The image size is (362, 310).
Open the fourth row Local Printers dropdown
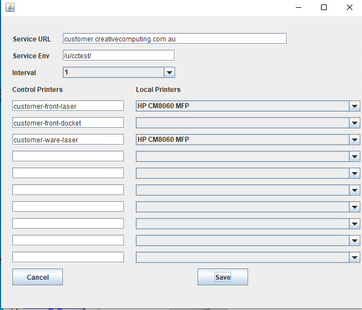[x=354, y=156]
